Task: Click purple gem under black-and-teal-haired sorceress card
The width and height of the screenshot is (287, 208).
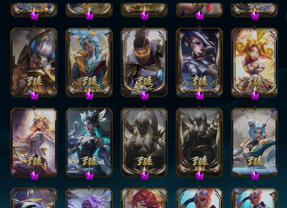Action: [89, 175]
